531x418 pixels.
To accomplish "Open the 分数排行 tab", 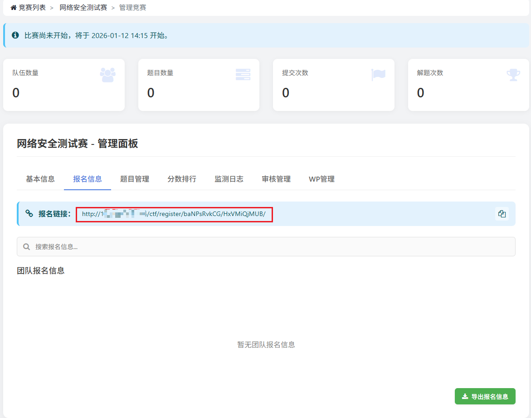I will [x=182, y=179].
